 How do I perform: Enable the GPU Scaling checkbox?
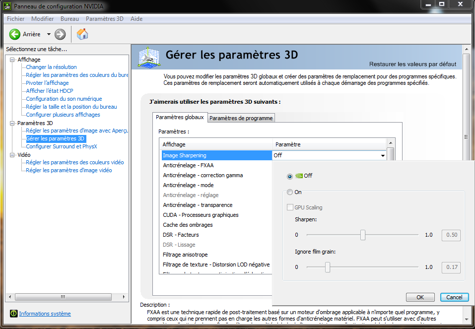coord(290,207)
